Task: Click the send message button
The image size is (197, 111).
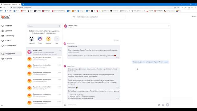Action: (x=167, y=105)
